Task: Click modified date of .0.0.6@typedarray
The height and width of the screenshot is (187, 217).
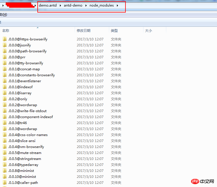Action: (90, 165)
